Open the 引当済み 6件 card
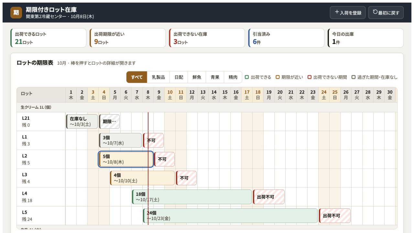The width and height of the screenshot is (414, 233). pos(286,38)
